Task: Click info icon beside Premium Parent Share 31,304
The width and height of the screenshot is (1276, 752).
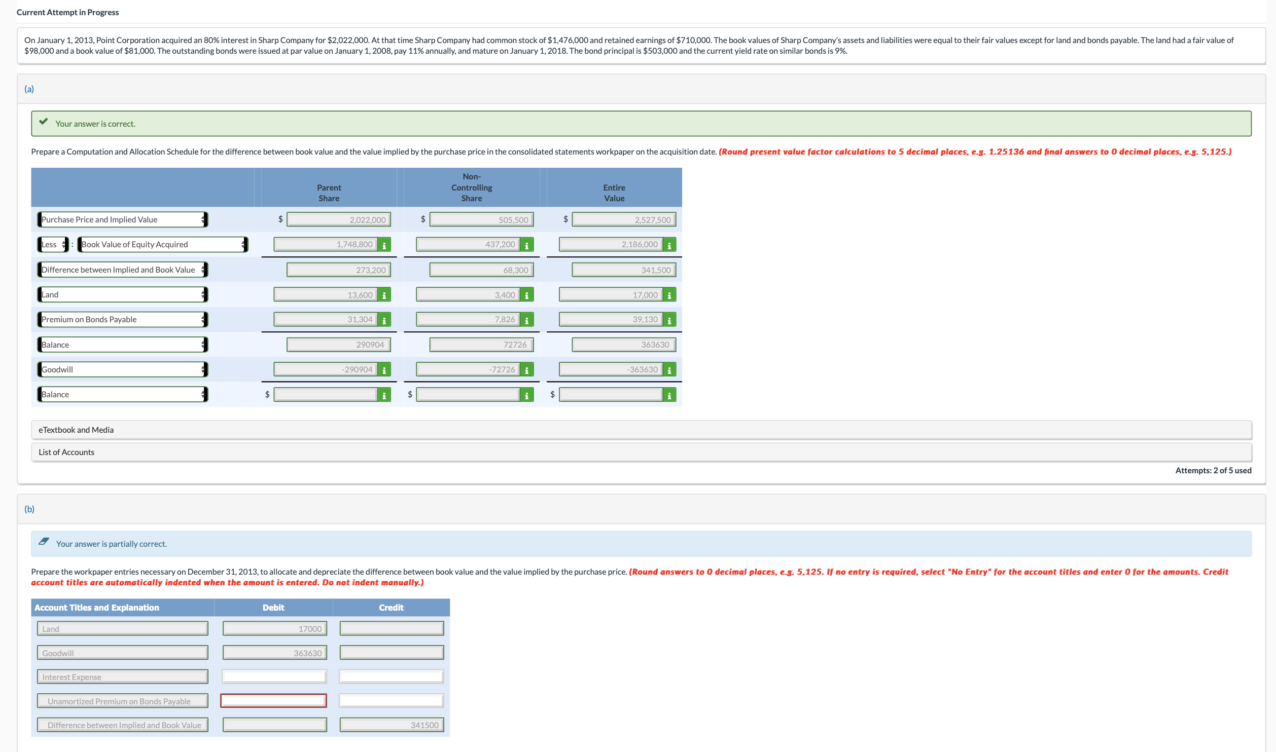Action: (384, 320)
